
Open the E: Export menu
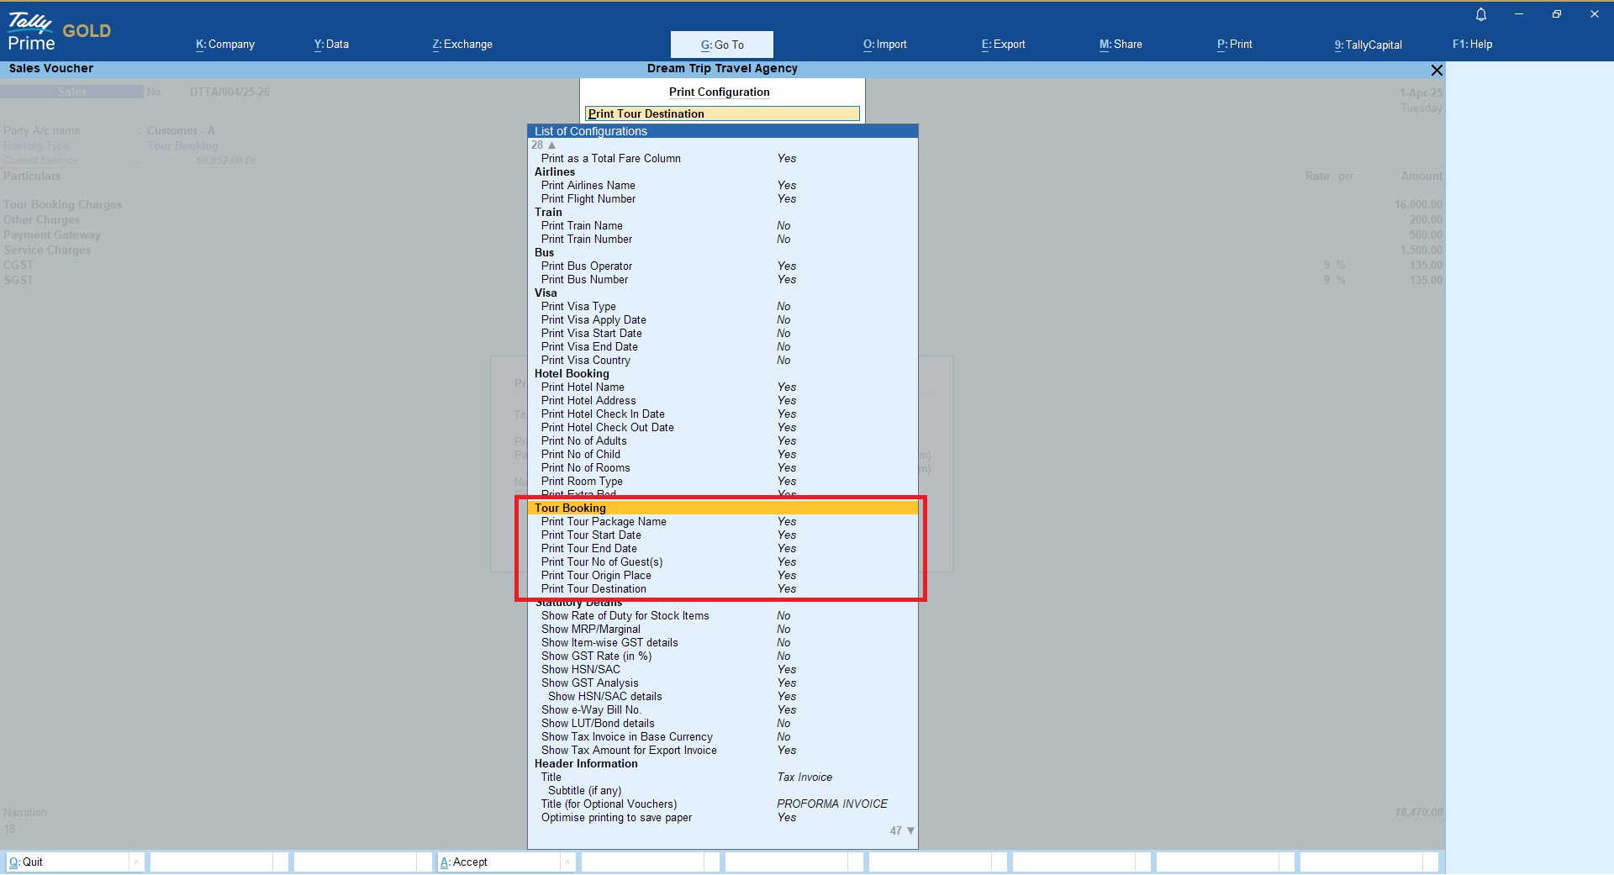tap(1003, 45)
